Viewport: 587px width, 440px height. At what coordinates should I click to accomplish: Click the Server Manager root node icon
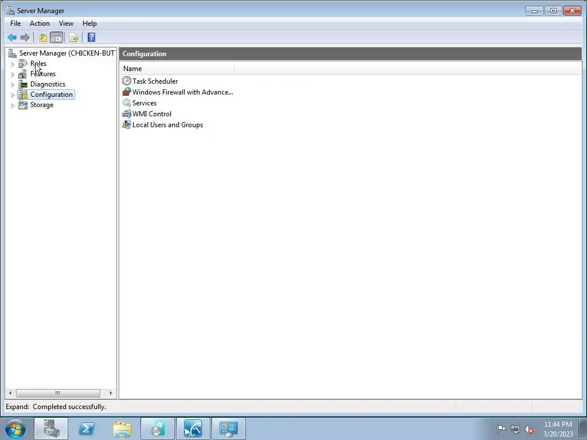coord(13,53)
